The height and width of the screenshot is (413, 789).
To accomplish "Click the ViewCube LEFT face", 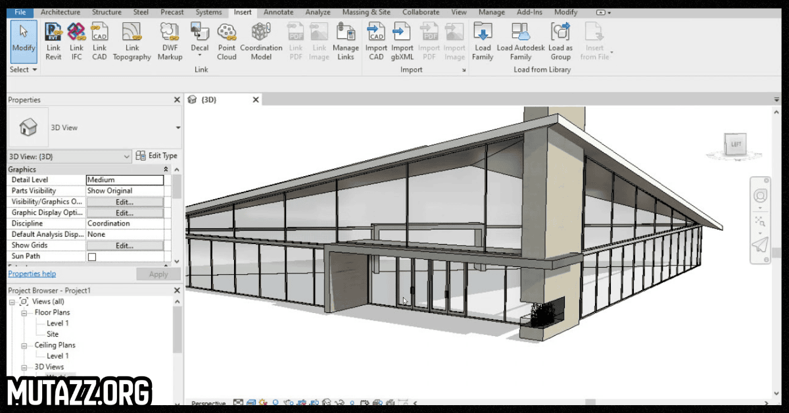I will (734, 143).
